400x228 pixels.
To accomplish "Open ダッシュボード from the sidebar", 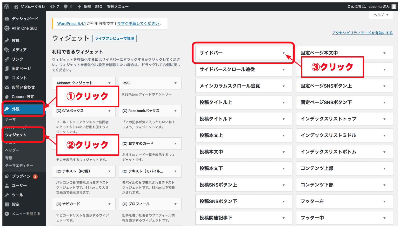I will point(25,19).
